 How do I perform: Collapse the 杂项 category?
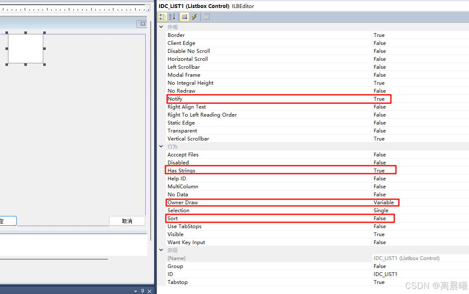(x=161, y=250)
